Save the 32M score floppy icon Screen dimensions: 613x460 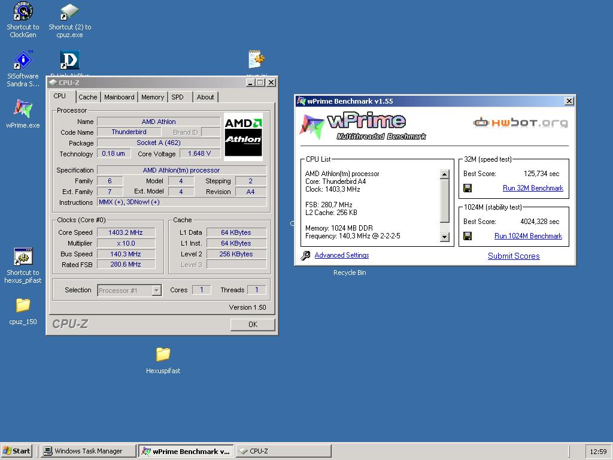click(x=467, y=188)
